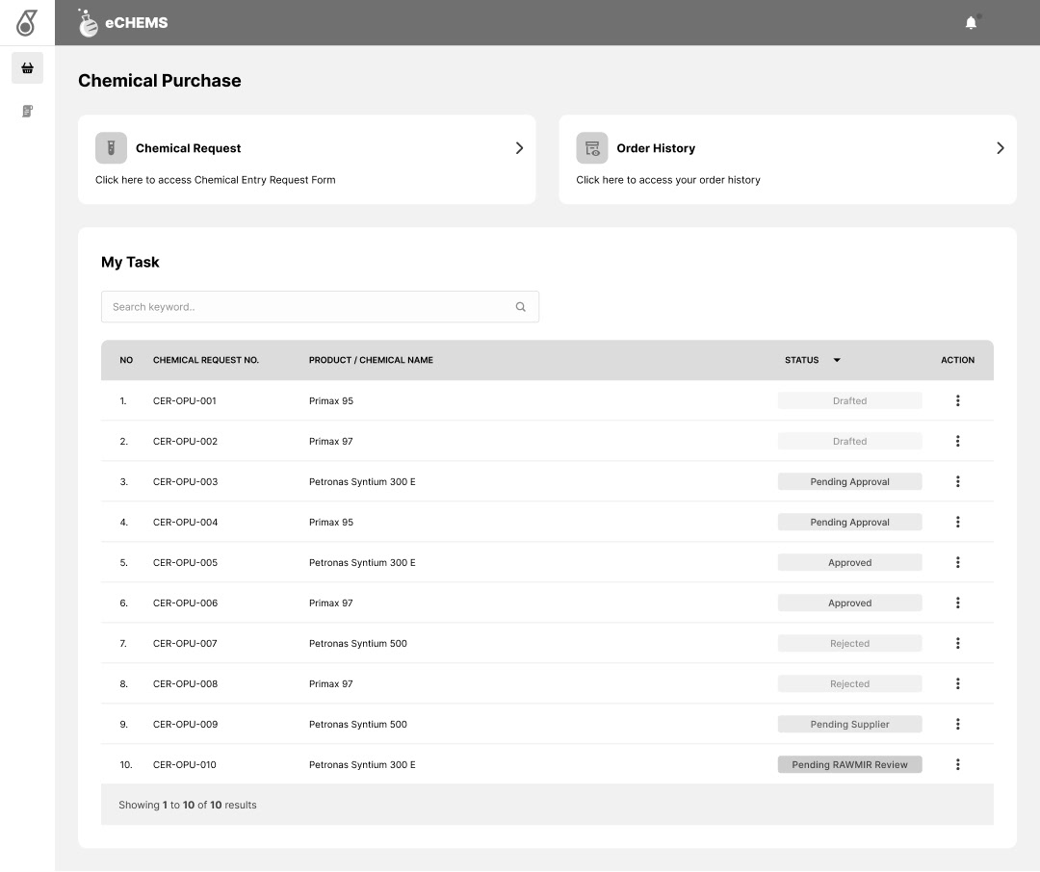
Task: Open the action menu for CER-OPU-010
Action: coord(957,764)
